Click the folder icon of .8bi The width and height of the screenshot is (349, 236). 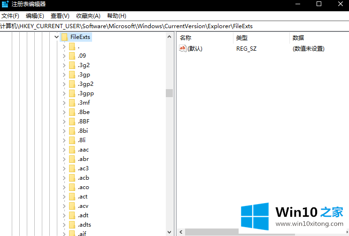point(72,131)
